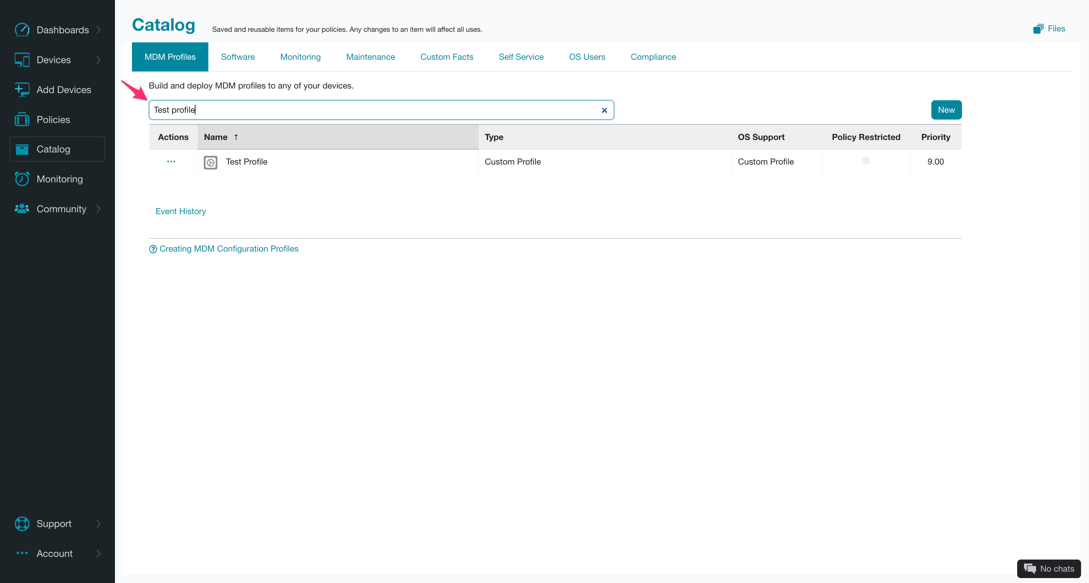Click the Name sort ascending arrow
This screenshot has height=583, width=1089.
click(236, 137)
